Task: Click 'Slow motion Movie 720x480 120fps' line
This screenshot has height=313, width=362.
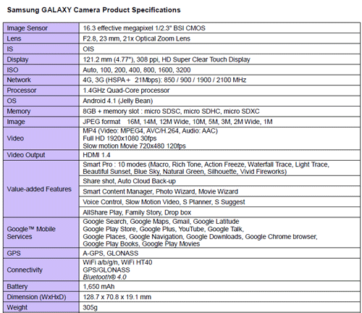Action: (134, 146)
